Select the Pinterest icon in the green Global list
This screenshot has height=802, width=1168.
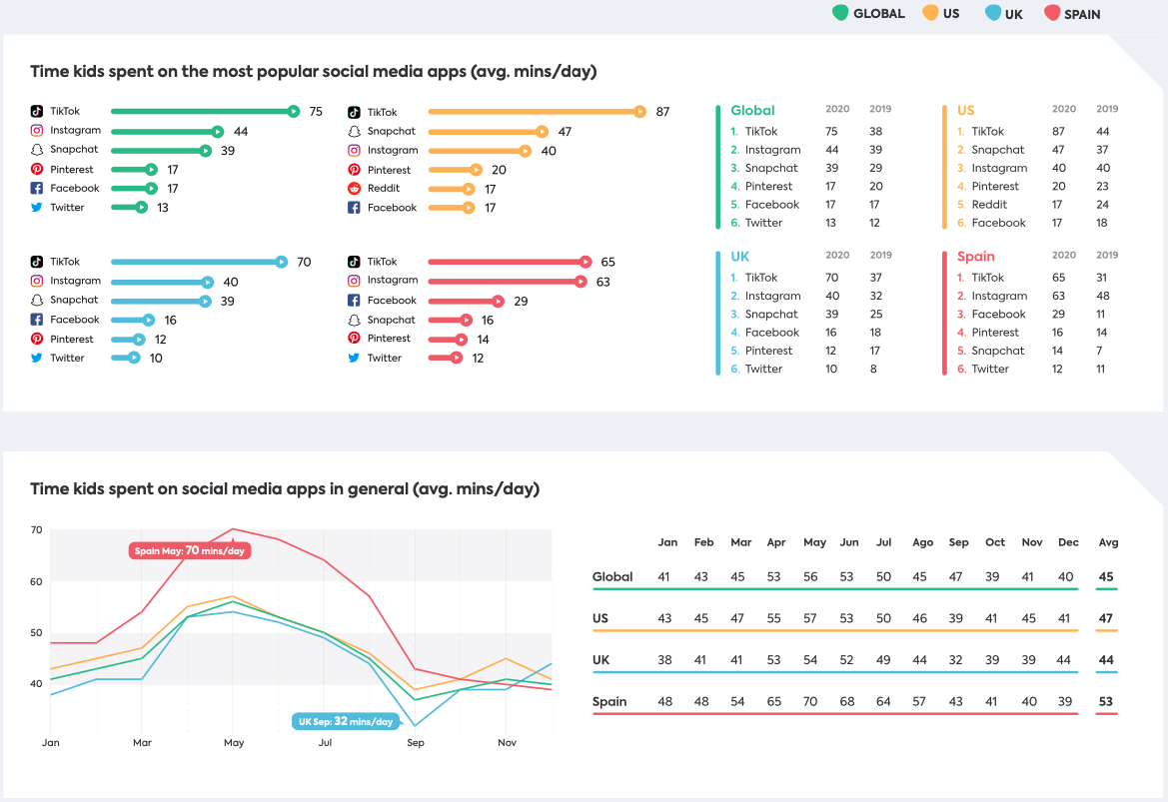pos(36,170)
